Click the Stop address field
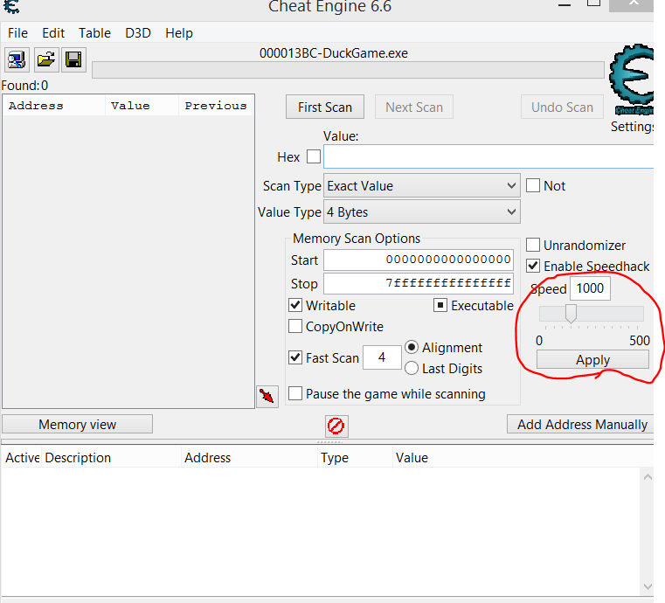 (419, 283)
